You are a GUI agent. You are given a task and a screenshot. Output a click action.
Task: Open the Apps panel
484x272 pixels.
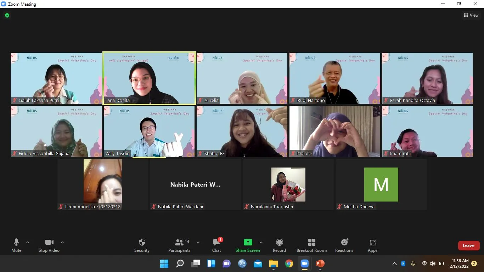372,243
